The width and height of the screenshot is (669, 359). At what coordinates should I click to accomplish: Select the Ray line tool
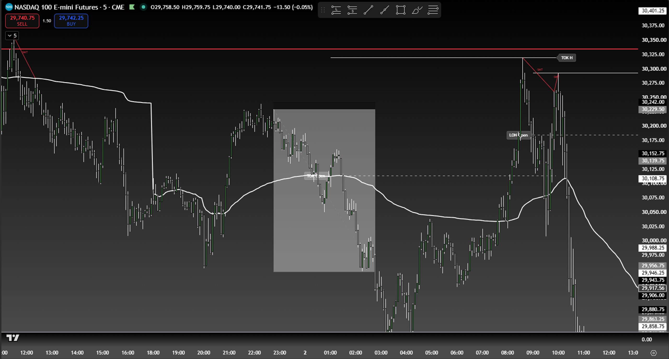point(384,10)
